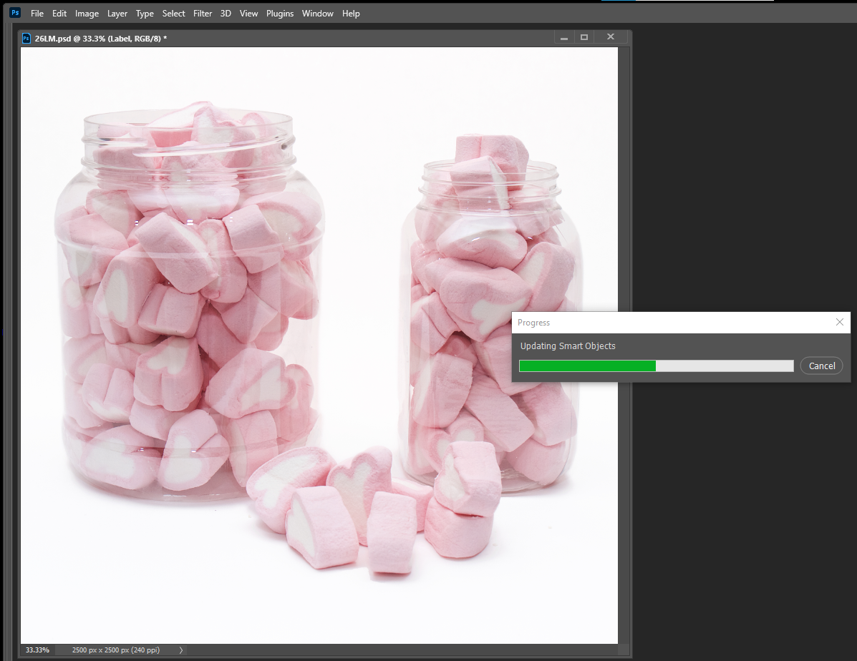This screenshot has width=857, height=661.
Task: Open the status bar options chevron
Action: [x=181, y=650]
